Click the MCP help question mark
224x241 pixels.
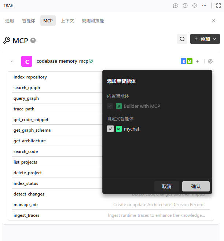(x=33, y=40)
